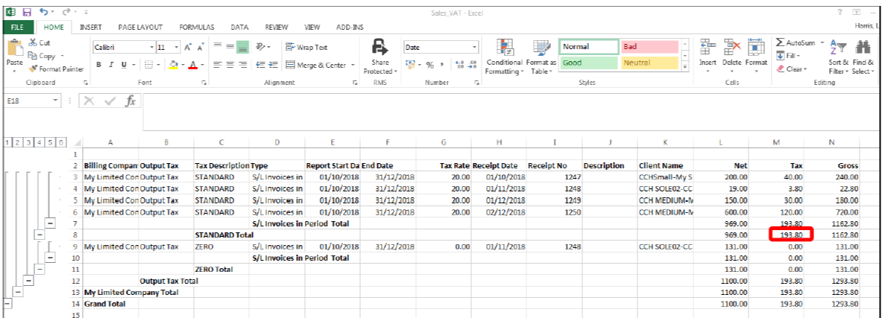The height and width of the screenshot is (318, 882).
Task: Apply the Normal cell style
Action: point(588,47)
